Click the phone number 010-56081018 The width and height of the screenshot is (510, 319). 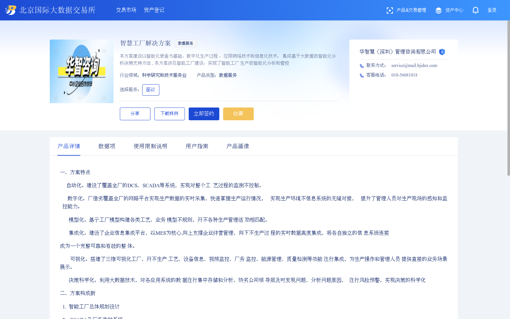[404, 75]
